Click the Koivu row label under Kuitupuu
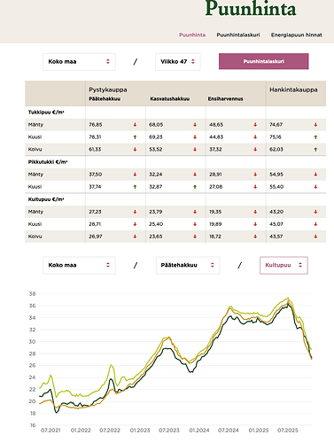 click(35, 237)
